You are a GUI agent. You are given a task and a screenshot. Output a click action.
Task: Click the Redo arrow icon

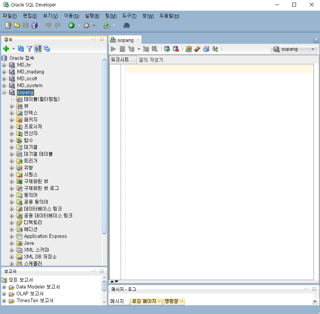57,26
